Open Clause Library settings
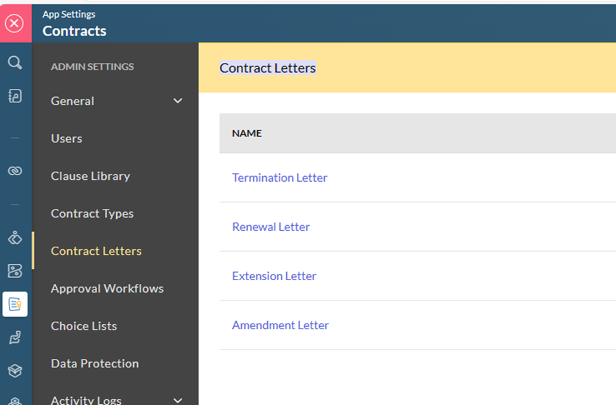The width and height of the screenshot is (616, 405). tap(90, 176)
